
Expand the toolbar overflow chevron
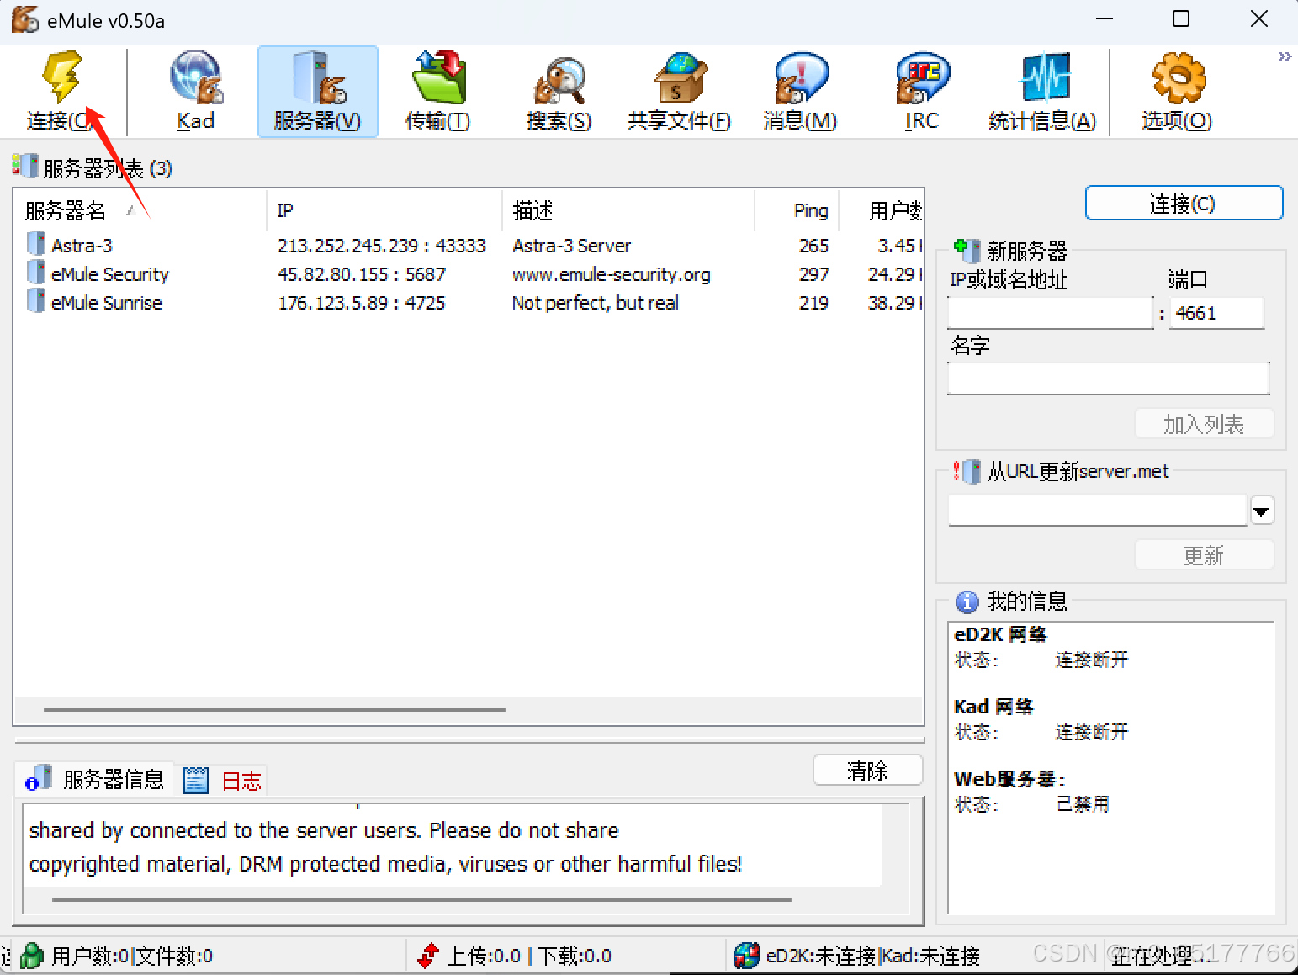click(x=1284, y=56)
